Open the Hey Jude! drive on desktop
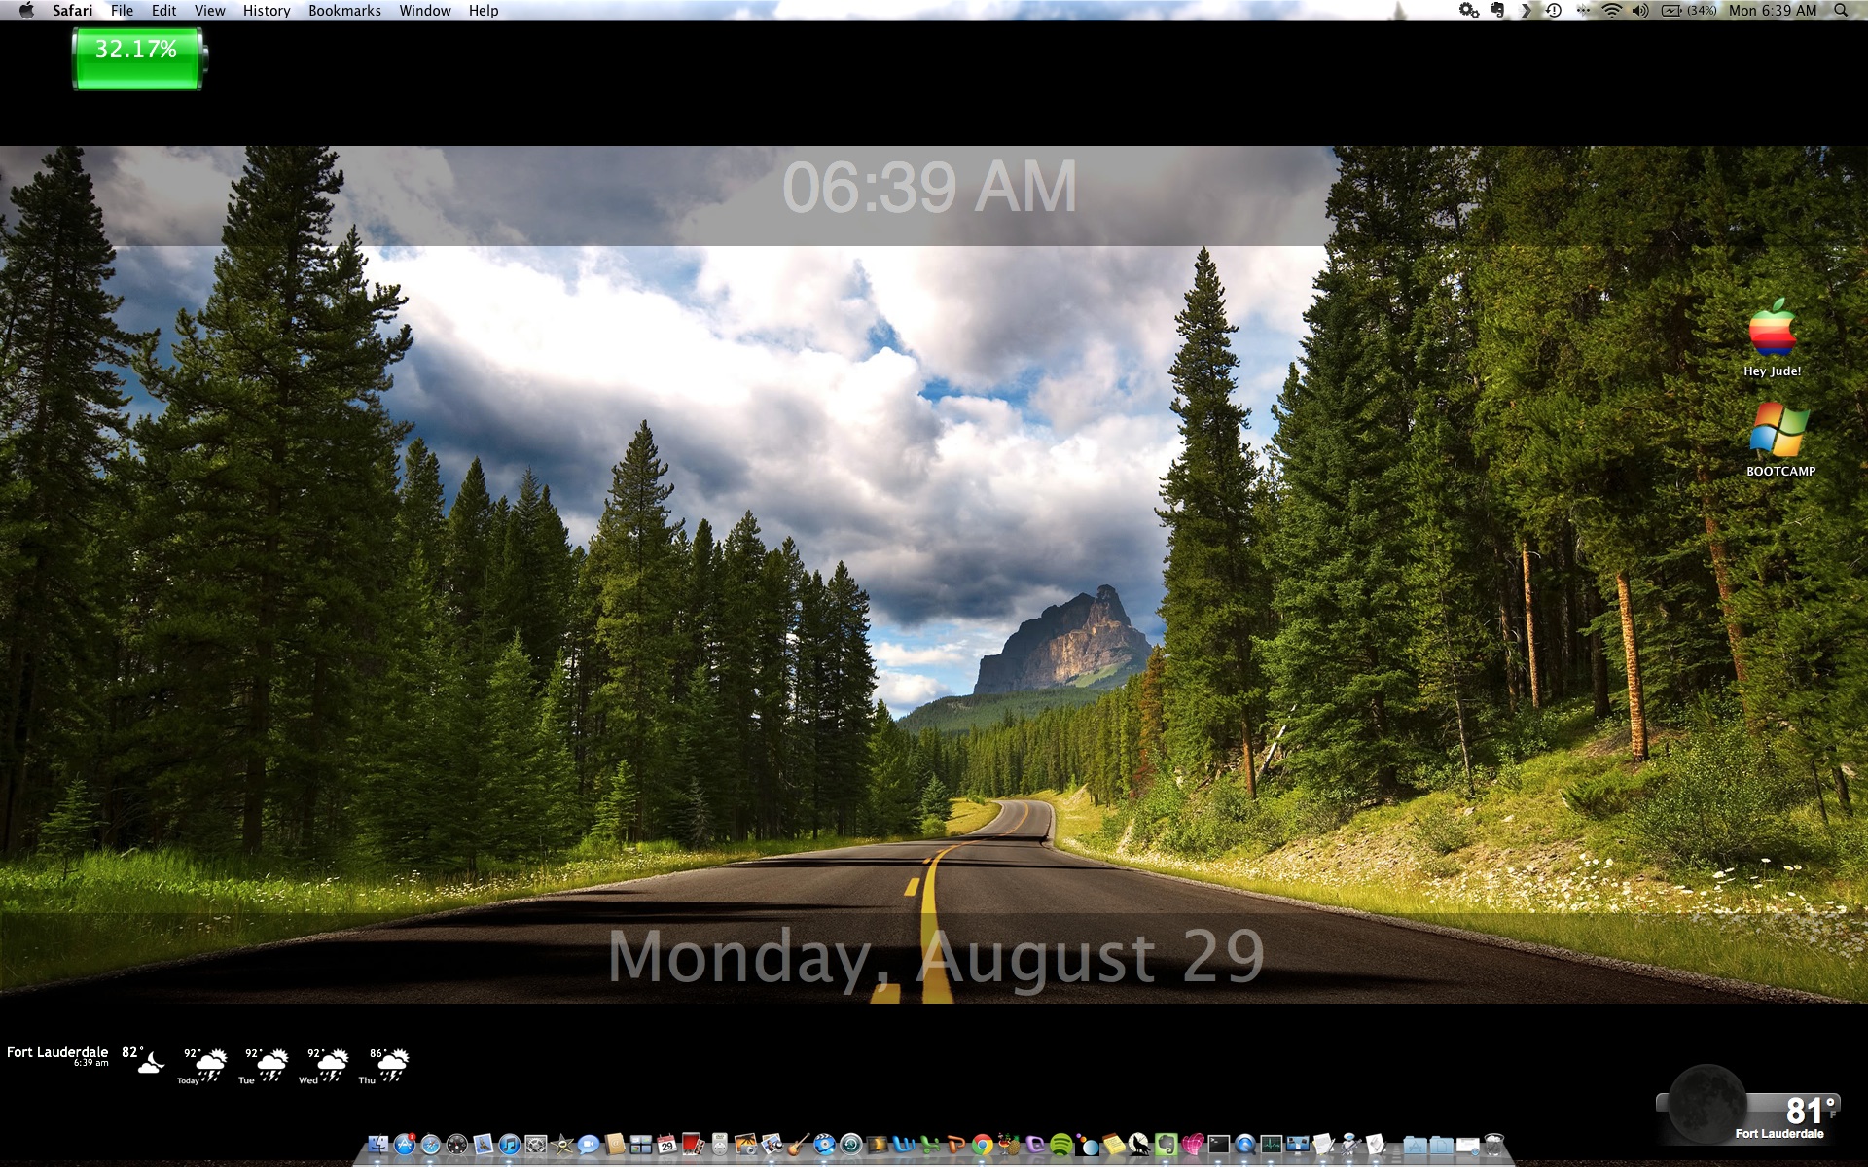Viewport: 1868px width, 1167px height. (x=1772, y=331)
